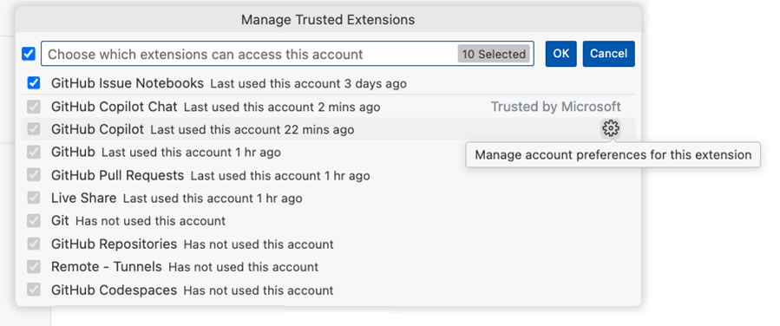Screen dimensions: 780x326
Task: Toggle GitHub Pull Requests checkbox
Action: pos(33,175)
